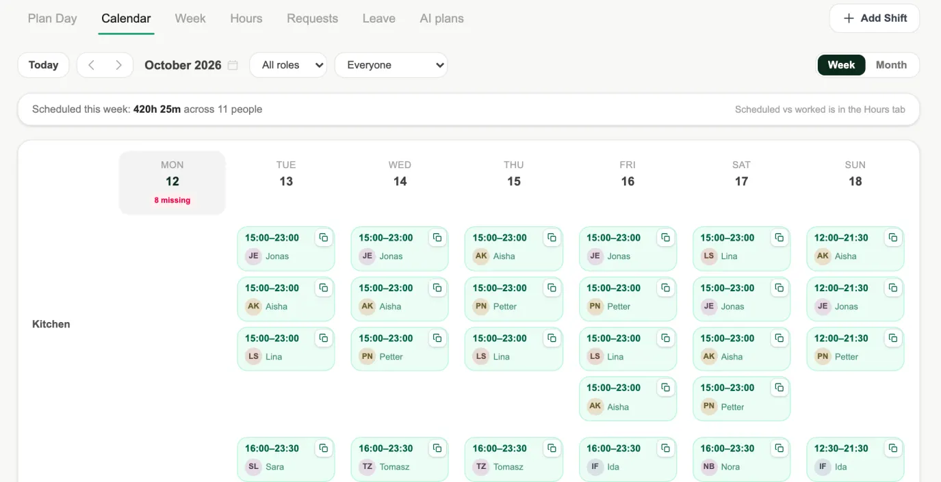This screenshot has width=941, height=482.
Task: Copy Aisha's Friday 15:00–23:00 shift
Action: click(x=665, y=388)
